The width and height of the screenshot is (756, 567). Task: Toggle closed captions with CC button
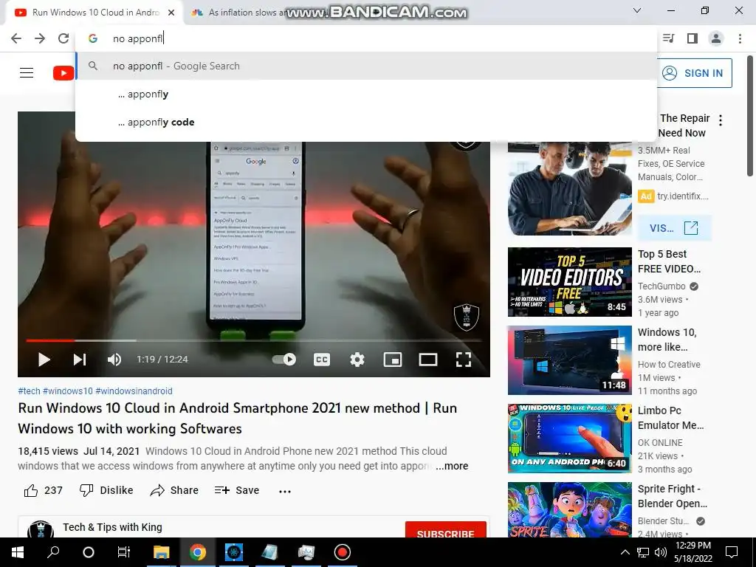click(x=322, y=360)
